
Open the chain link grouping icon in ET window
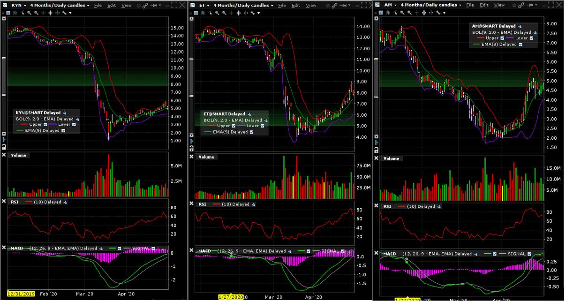334,6
